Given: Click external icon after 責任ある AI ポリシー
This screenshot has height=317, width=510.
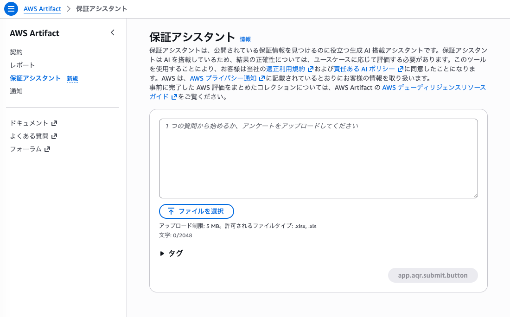Looking at the screenshot, I should click(401, 69).
